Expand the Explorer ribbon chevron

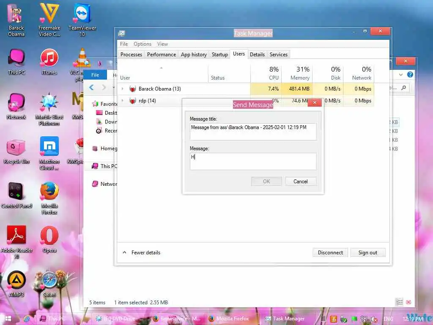pyautogui.click(x=401, y=74)
